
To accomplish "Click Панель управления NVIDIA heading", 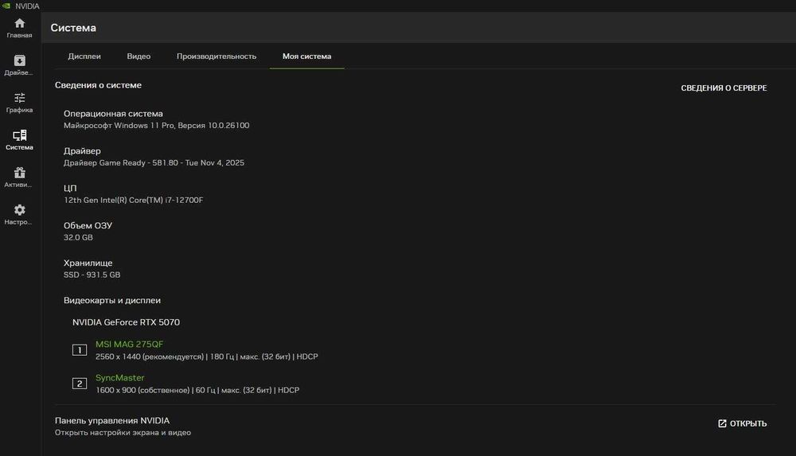I will [x=112, y=421].
